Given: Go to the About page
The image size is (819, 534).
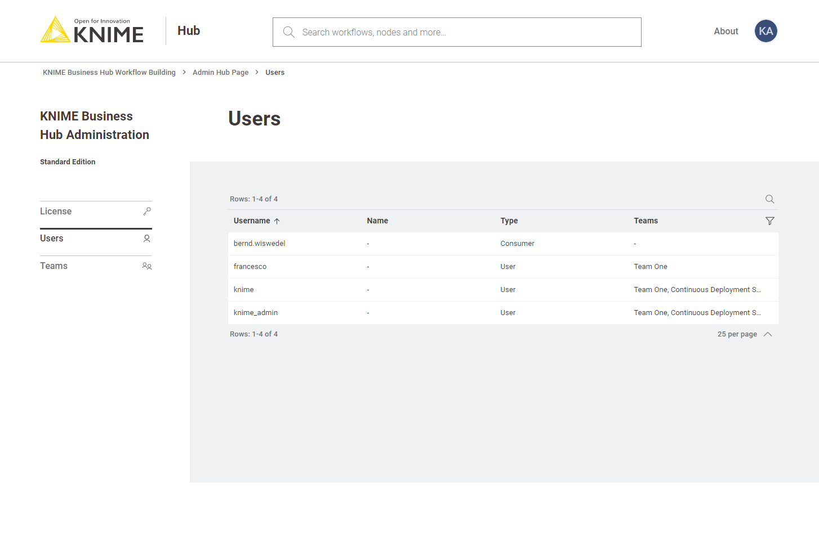Looking at the screenshot, I should point(725,32).
